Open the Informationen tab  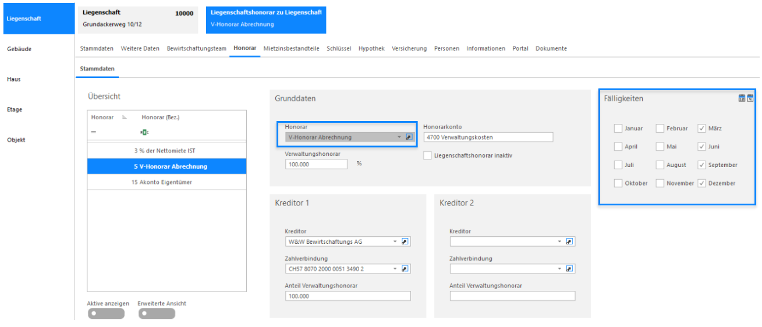pos(485,49)
